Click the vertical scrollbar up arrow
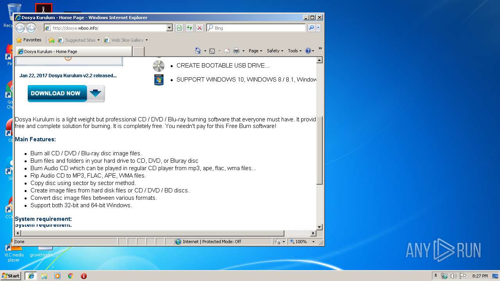 click(x=319, y=60)
